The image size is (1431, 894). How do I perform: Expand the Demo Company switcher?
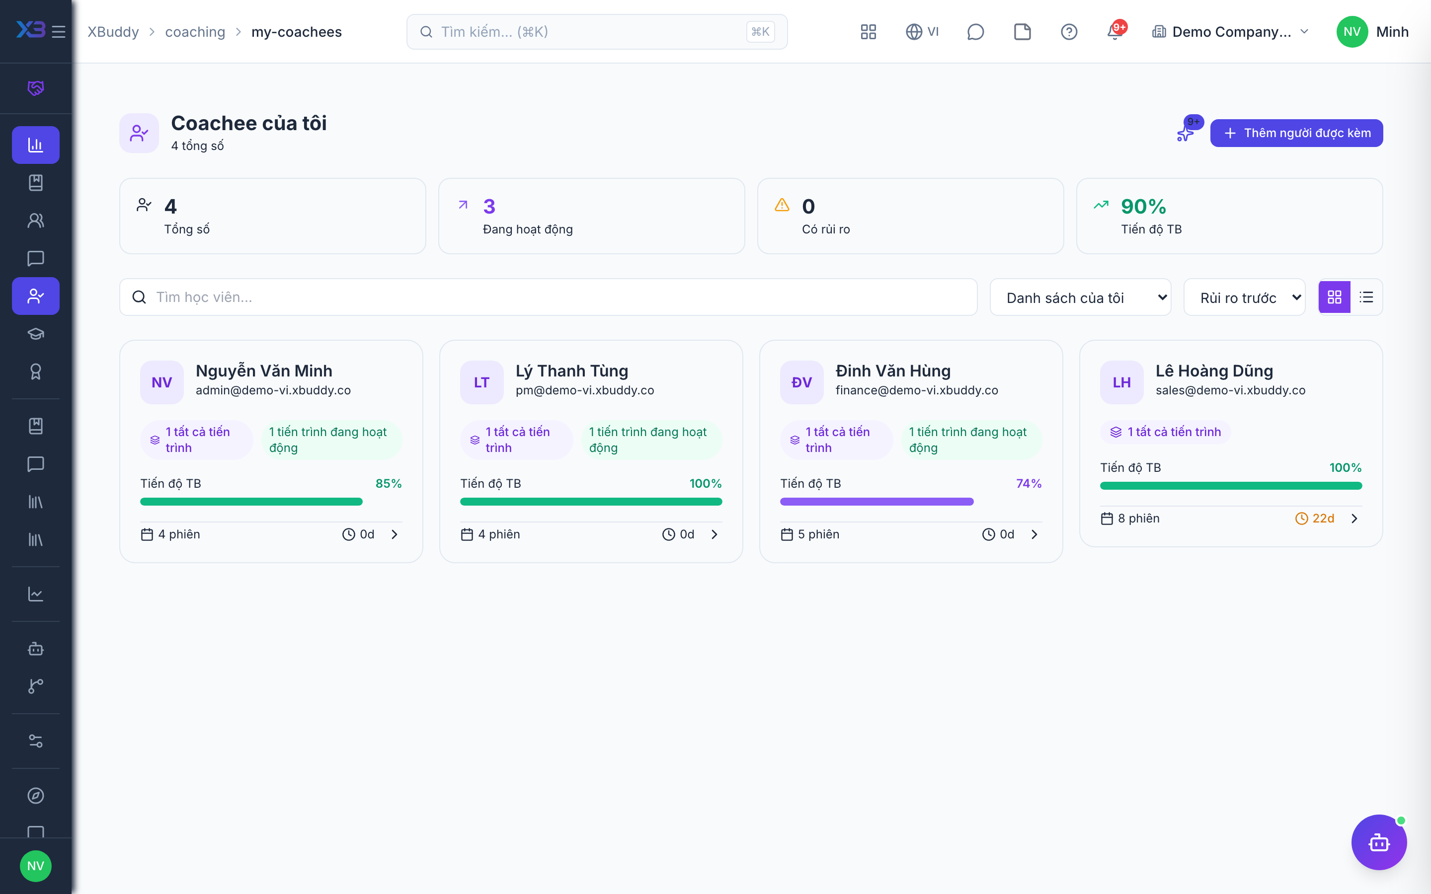coord(1230,32)
